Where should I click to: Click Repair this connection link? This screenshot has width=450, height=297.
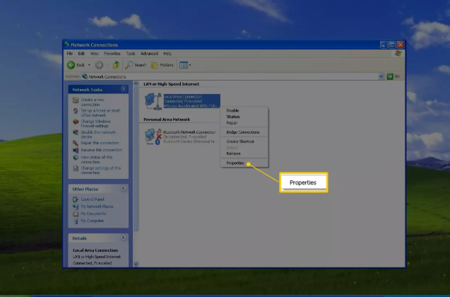click(x=100, y=143)
